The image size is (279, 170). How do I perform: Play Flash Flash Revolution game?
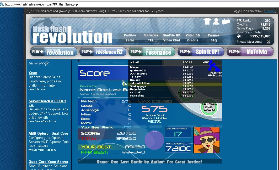[x=54, y=52]
